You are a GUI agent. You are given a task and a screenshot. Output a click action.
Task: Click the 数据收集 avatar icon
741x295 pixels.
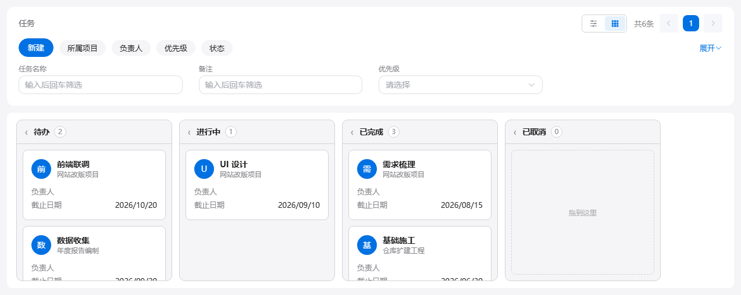[41, 245]
